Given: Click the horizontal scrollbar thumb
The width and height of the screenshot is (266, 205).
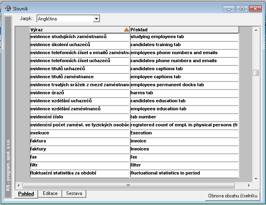Looking at the screenshot, I should coord(128,185).
